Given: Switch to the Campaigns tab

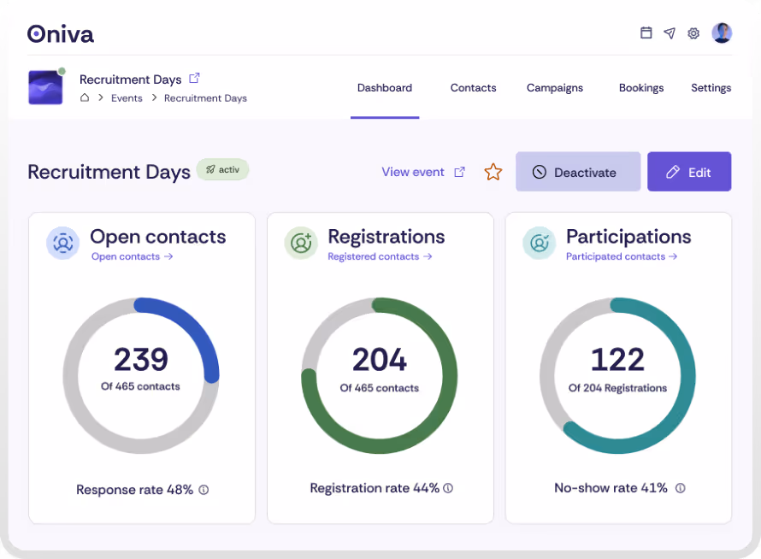Looking at the screenshot, I should point(554,87).
